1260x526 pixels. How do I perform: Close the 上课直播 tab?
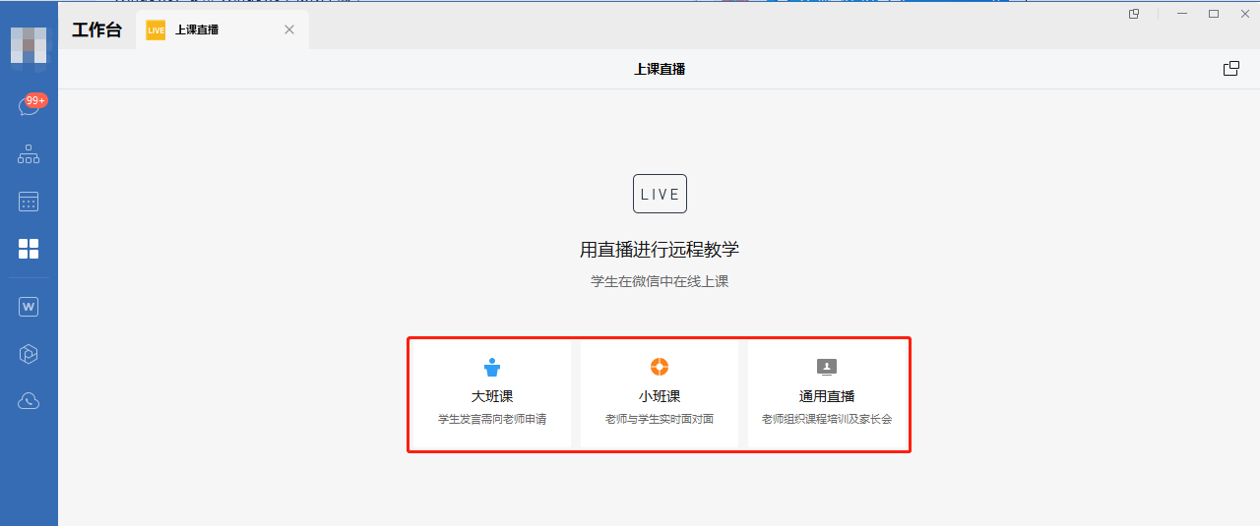[x=289, y=29]
